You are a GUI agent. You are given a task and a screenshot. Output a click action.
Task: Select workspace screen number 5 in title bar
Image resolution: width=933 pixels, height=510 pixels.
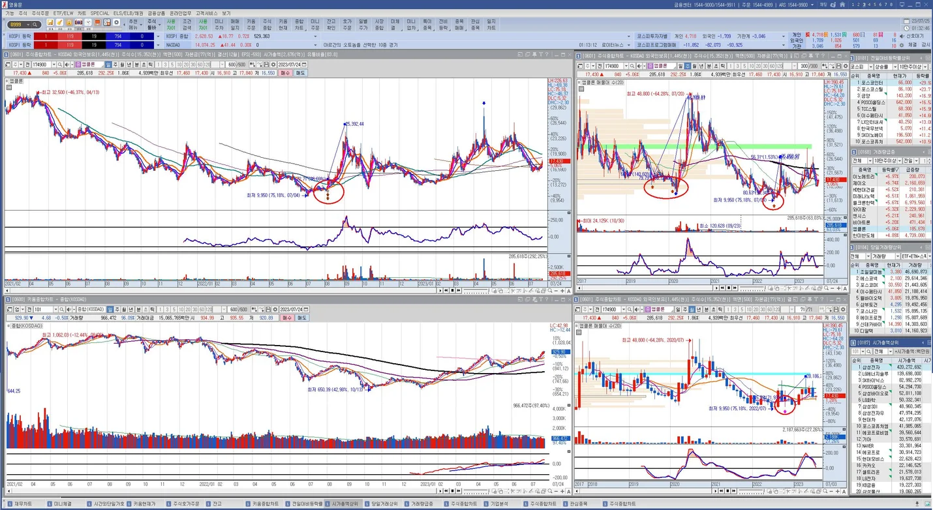pyautogui.click(x=874, y=5)
